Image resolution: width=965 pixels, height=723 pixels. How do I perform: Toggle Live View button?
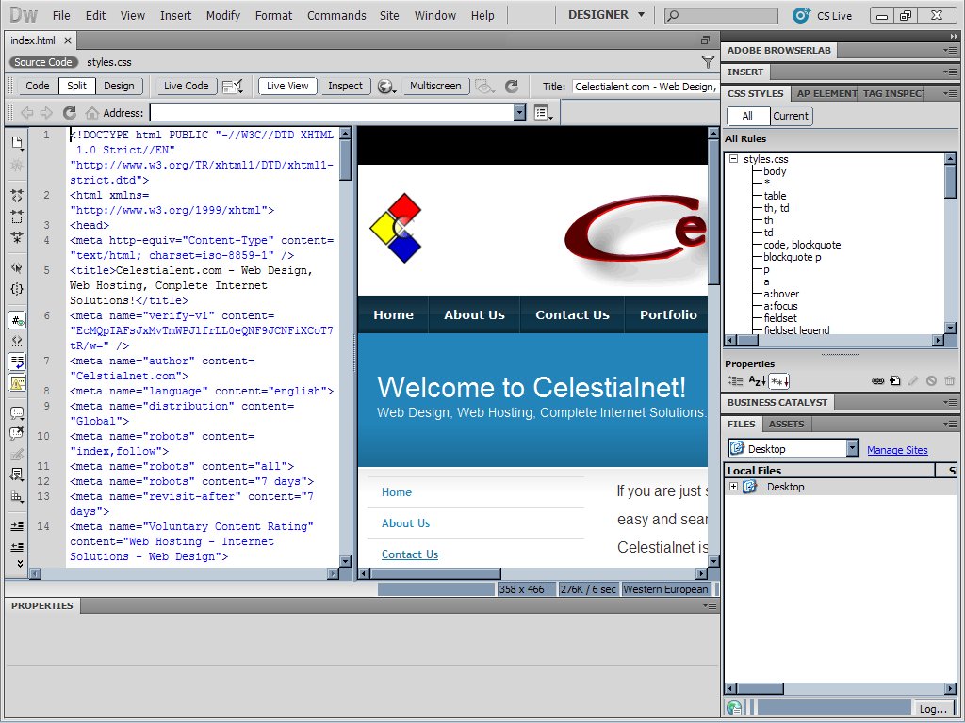(287, 86)
